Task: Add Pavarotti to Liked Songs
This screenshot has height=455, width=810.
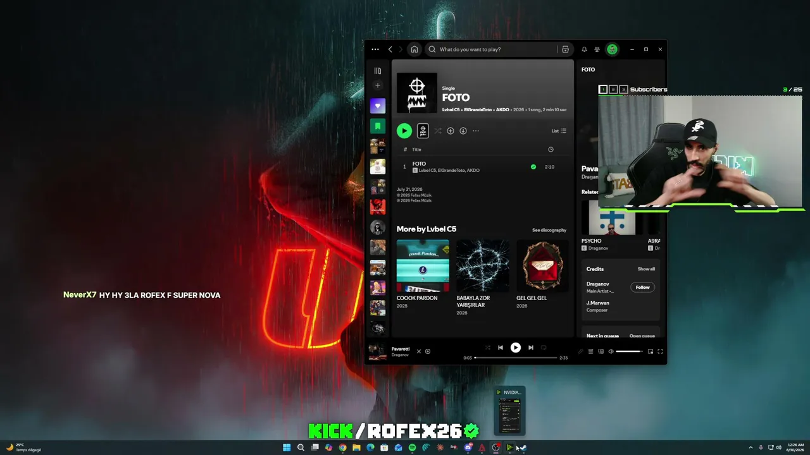Action: tap(428, 351)
